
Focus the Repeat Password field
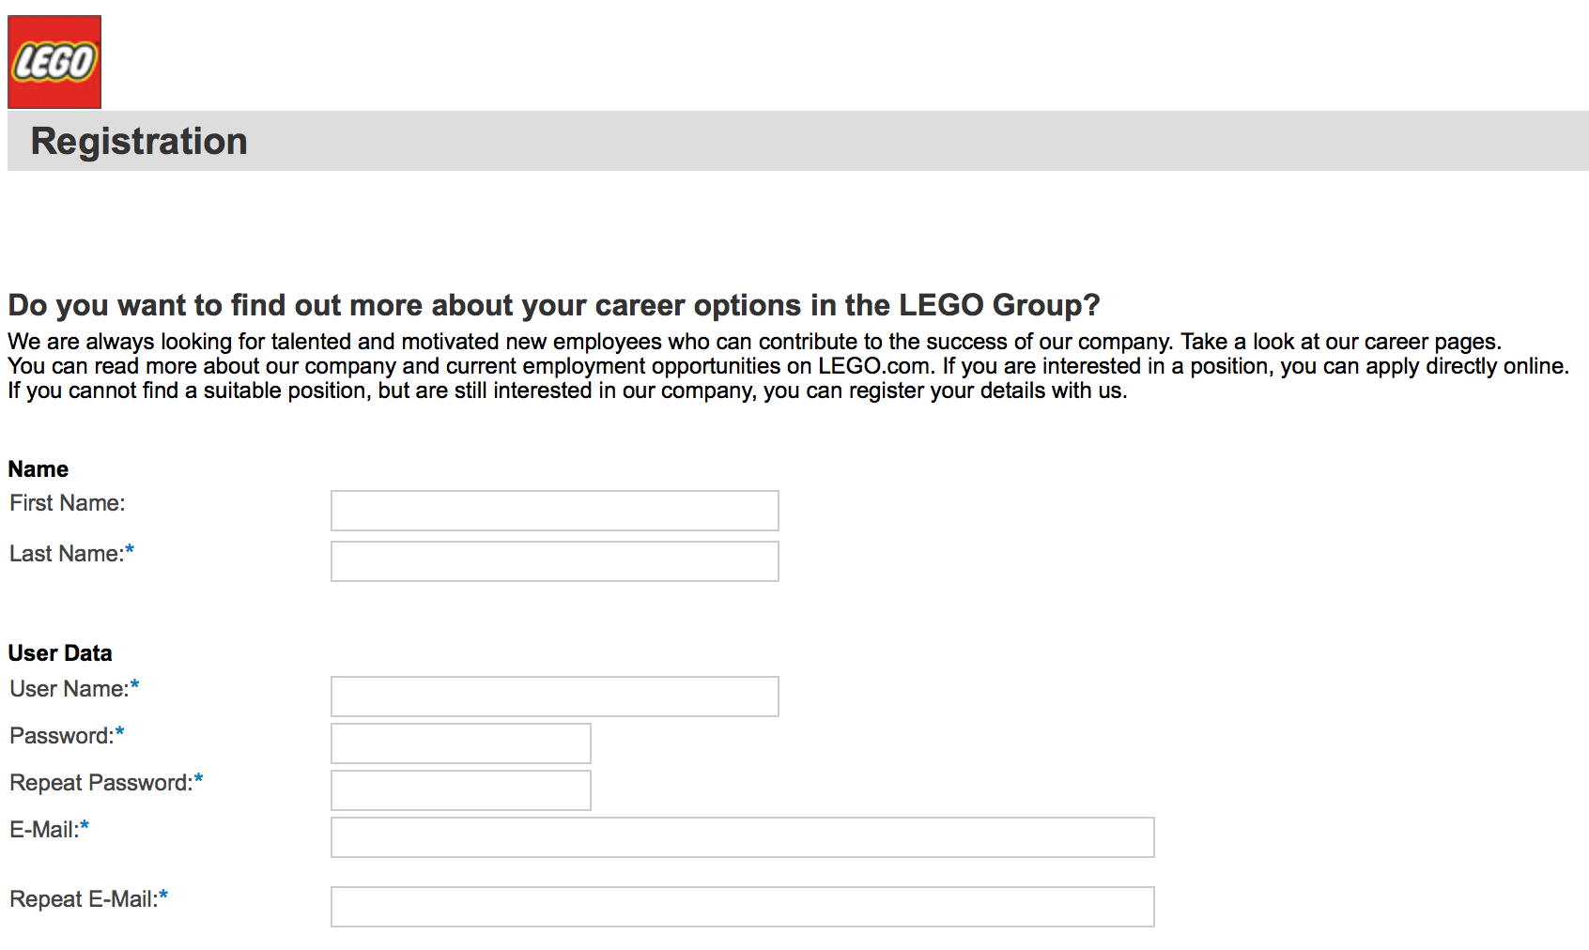tap(460, 790)
